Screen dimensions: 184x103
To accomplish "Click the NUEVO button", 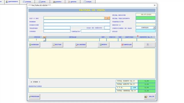I will pyautogui.click(x=103, y=45).
